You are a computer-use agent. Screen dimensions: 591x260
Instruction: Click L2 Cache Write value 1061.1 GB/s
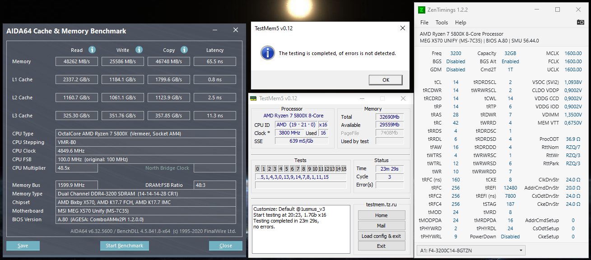coord(123,97)
